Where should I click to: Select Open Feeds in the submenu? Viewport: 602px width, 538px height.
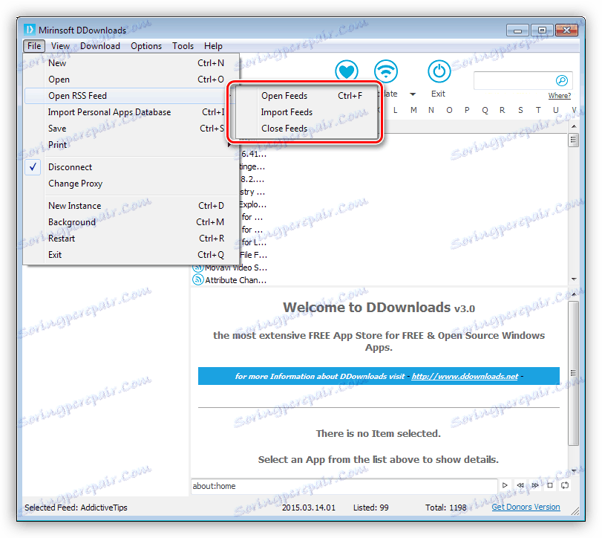point(307,96)
